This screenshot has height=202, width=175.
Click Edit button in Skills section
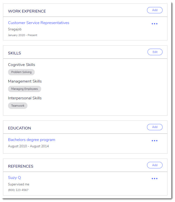pos(155,52)
